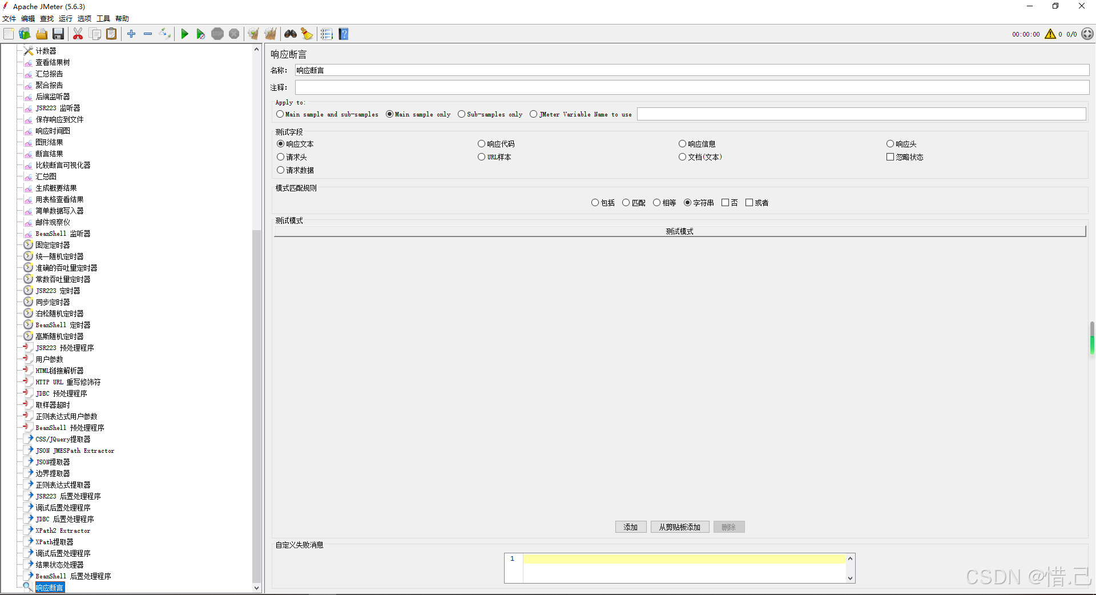Click the Toggle enable/disable toolbar icon
The width and height of the screenshot is (1096, 595).
point(165,34)
